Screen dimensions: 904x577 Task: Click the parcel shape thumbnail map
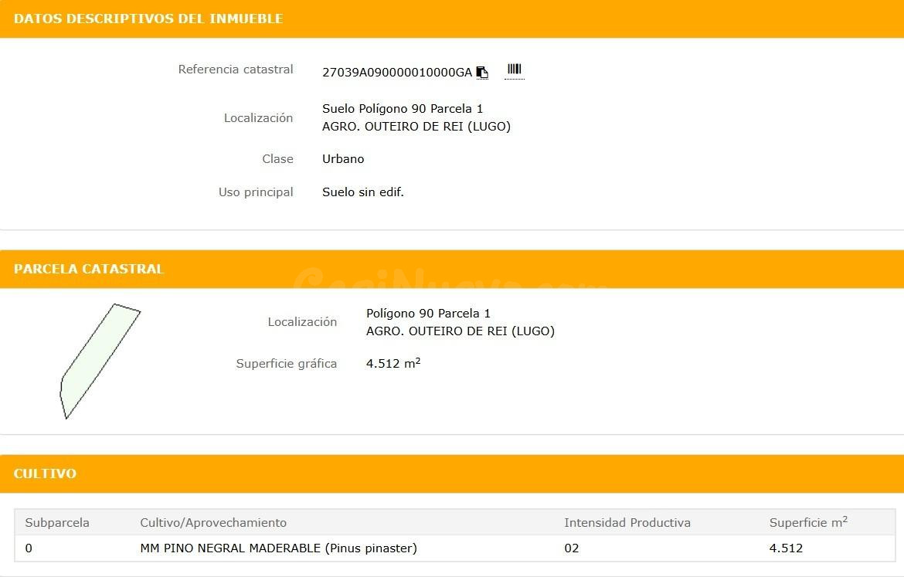pos(100,361)
